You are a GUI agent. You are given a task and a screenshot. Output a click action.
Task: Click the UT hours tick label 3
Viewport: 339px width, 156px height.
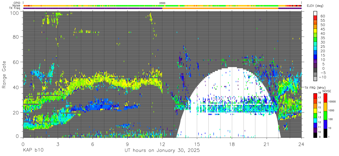pos(58,144)
